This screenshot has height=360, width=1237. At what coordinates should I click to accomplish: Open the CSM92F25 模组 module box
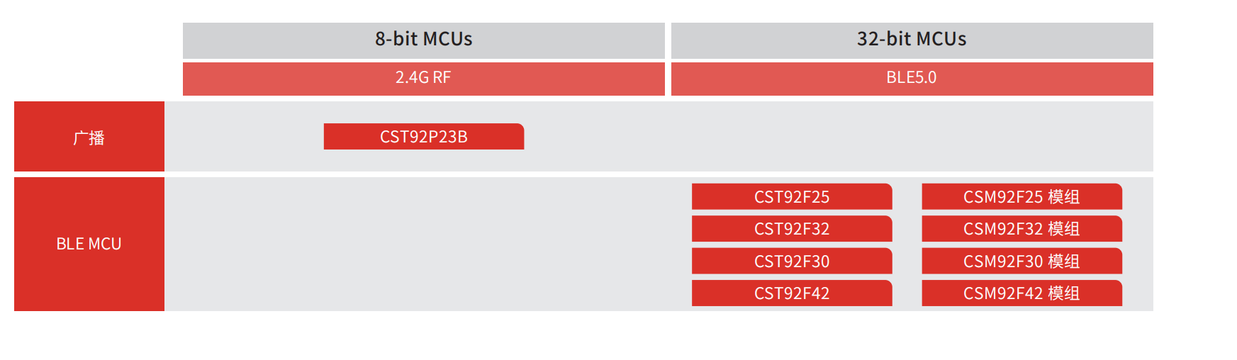tap(1021, 197)
